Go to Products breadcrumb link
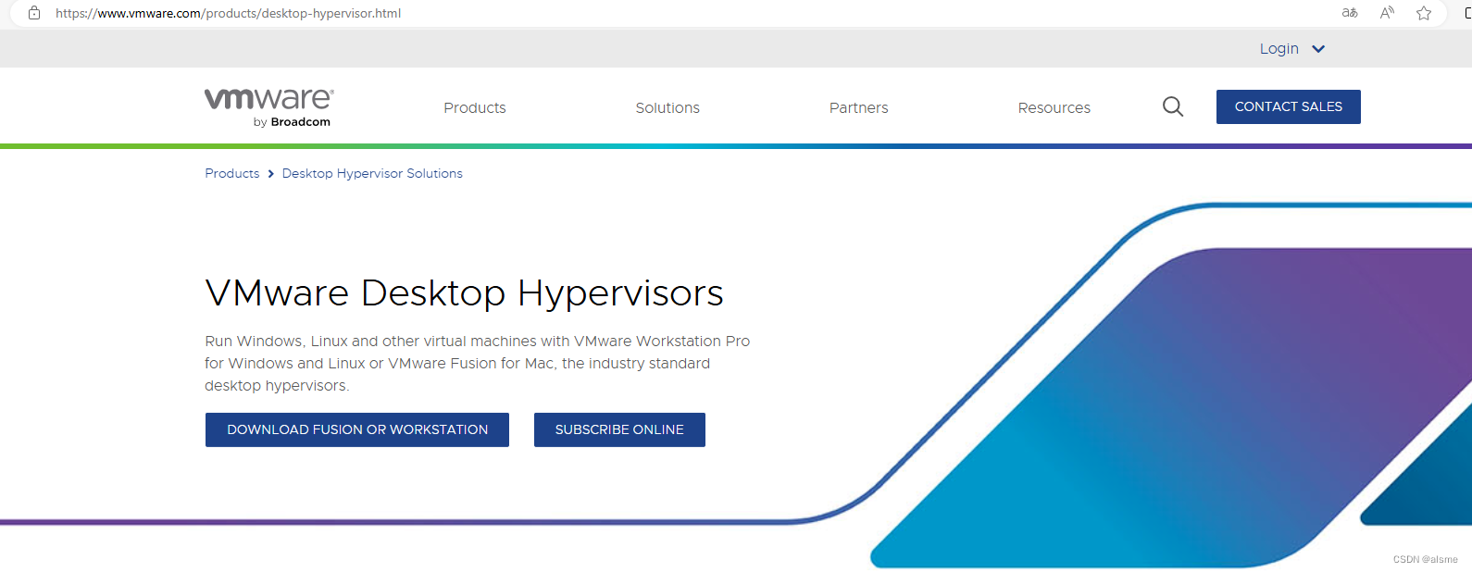1472x572 pixels. point(232,173)
